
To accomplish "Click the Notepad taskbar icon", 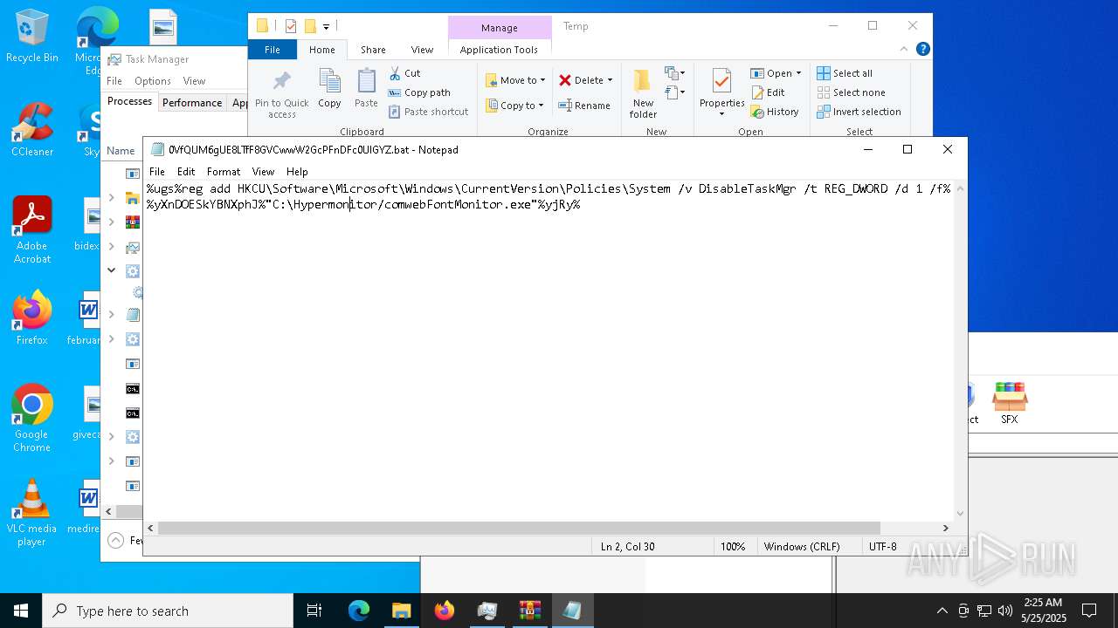I will coord(572,611).
